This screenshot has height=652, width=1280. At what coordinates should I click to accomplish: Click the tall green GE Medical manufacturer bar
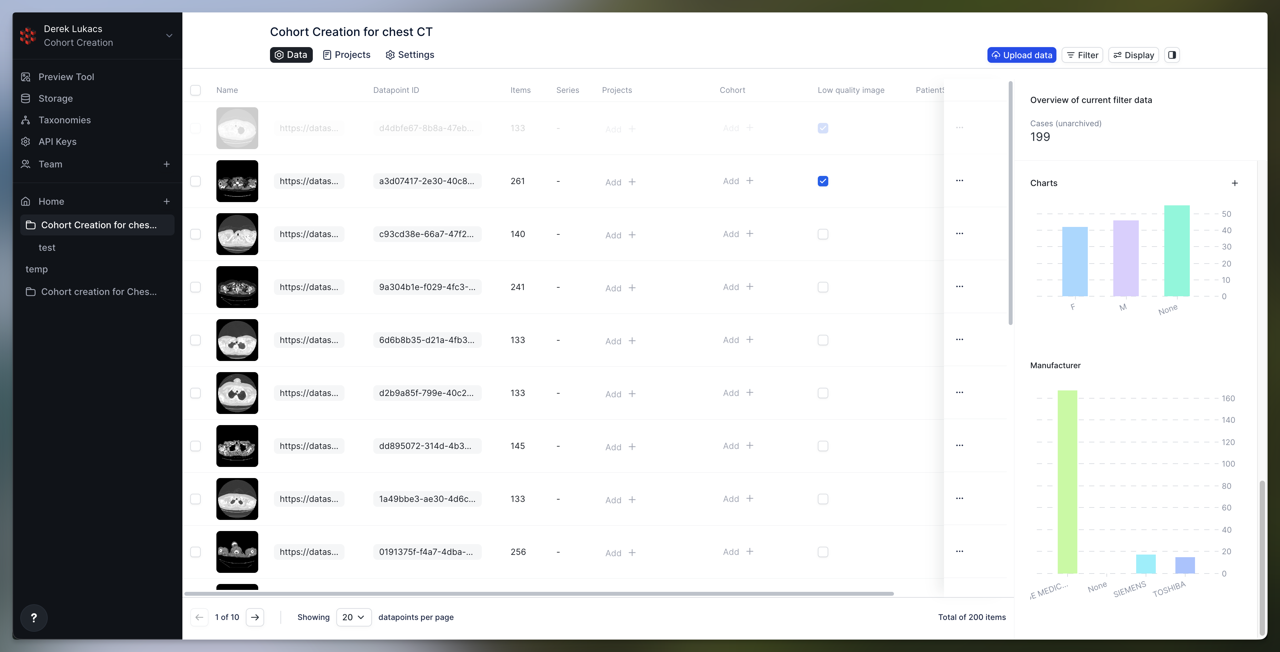point(1067,482)
